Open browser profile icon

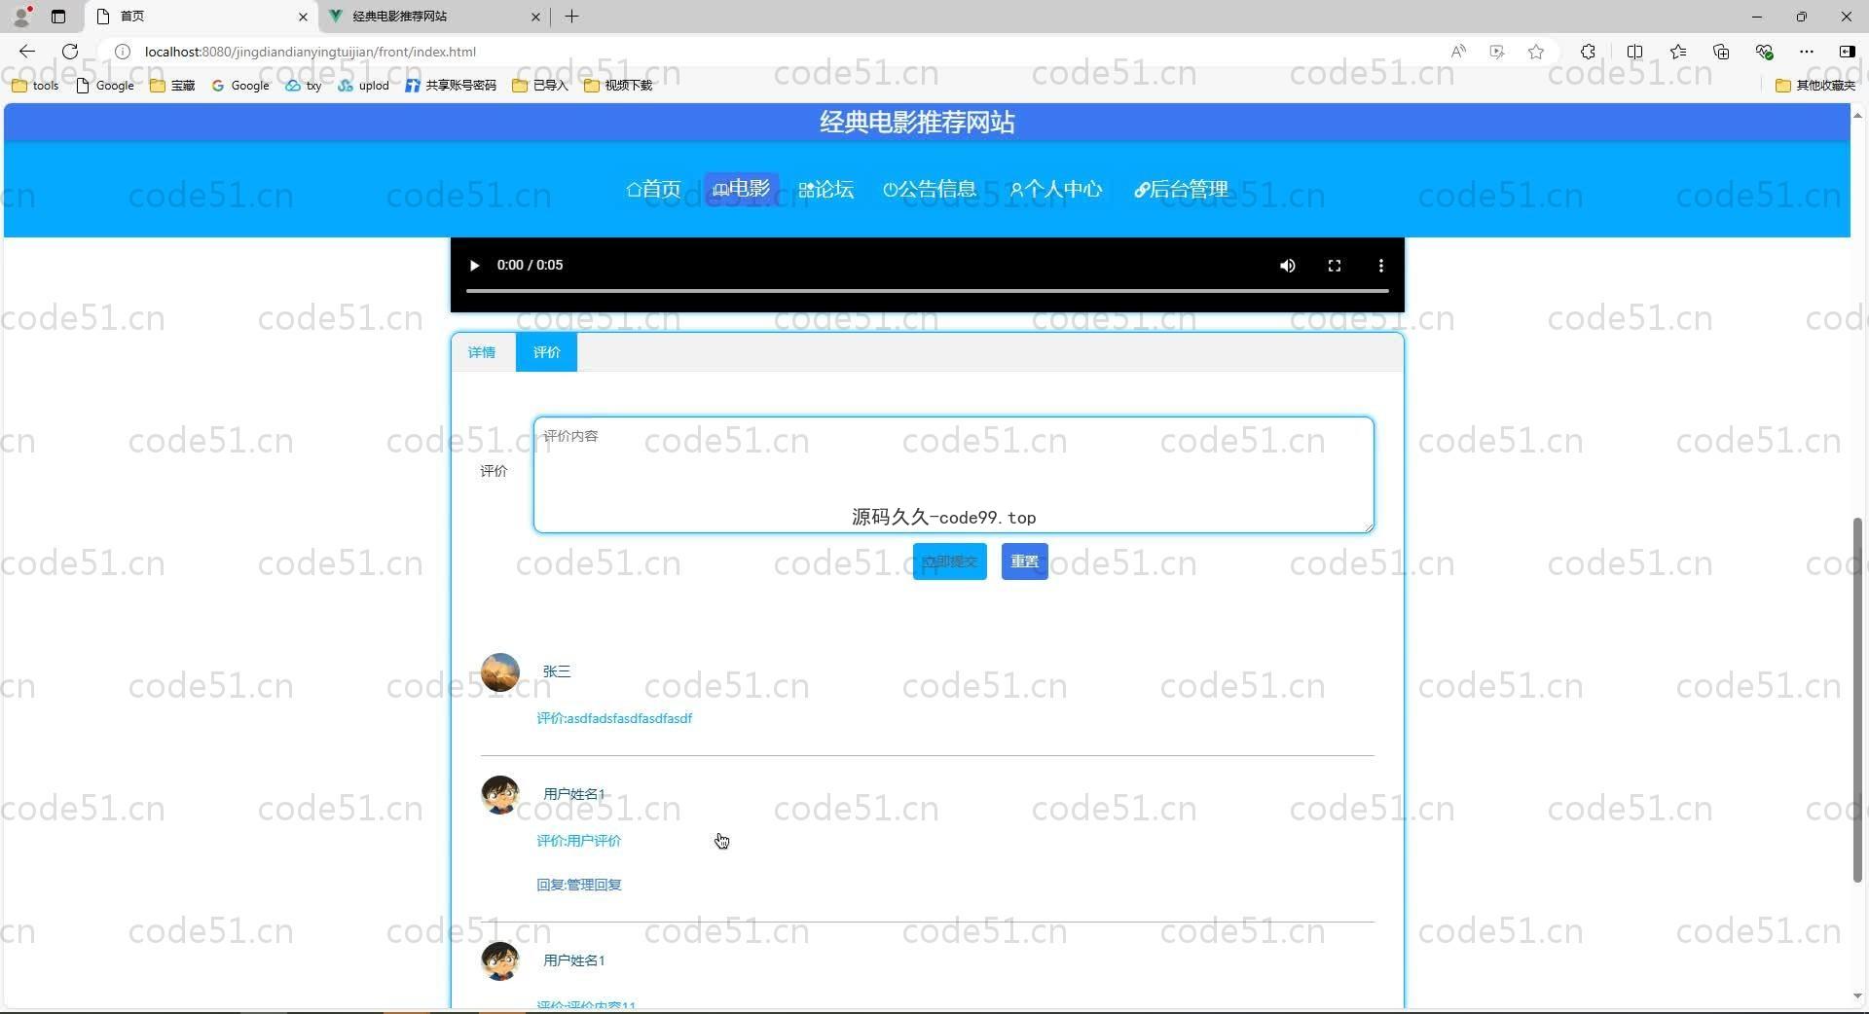[x=21, y=17]
